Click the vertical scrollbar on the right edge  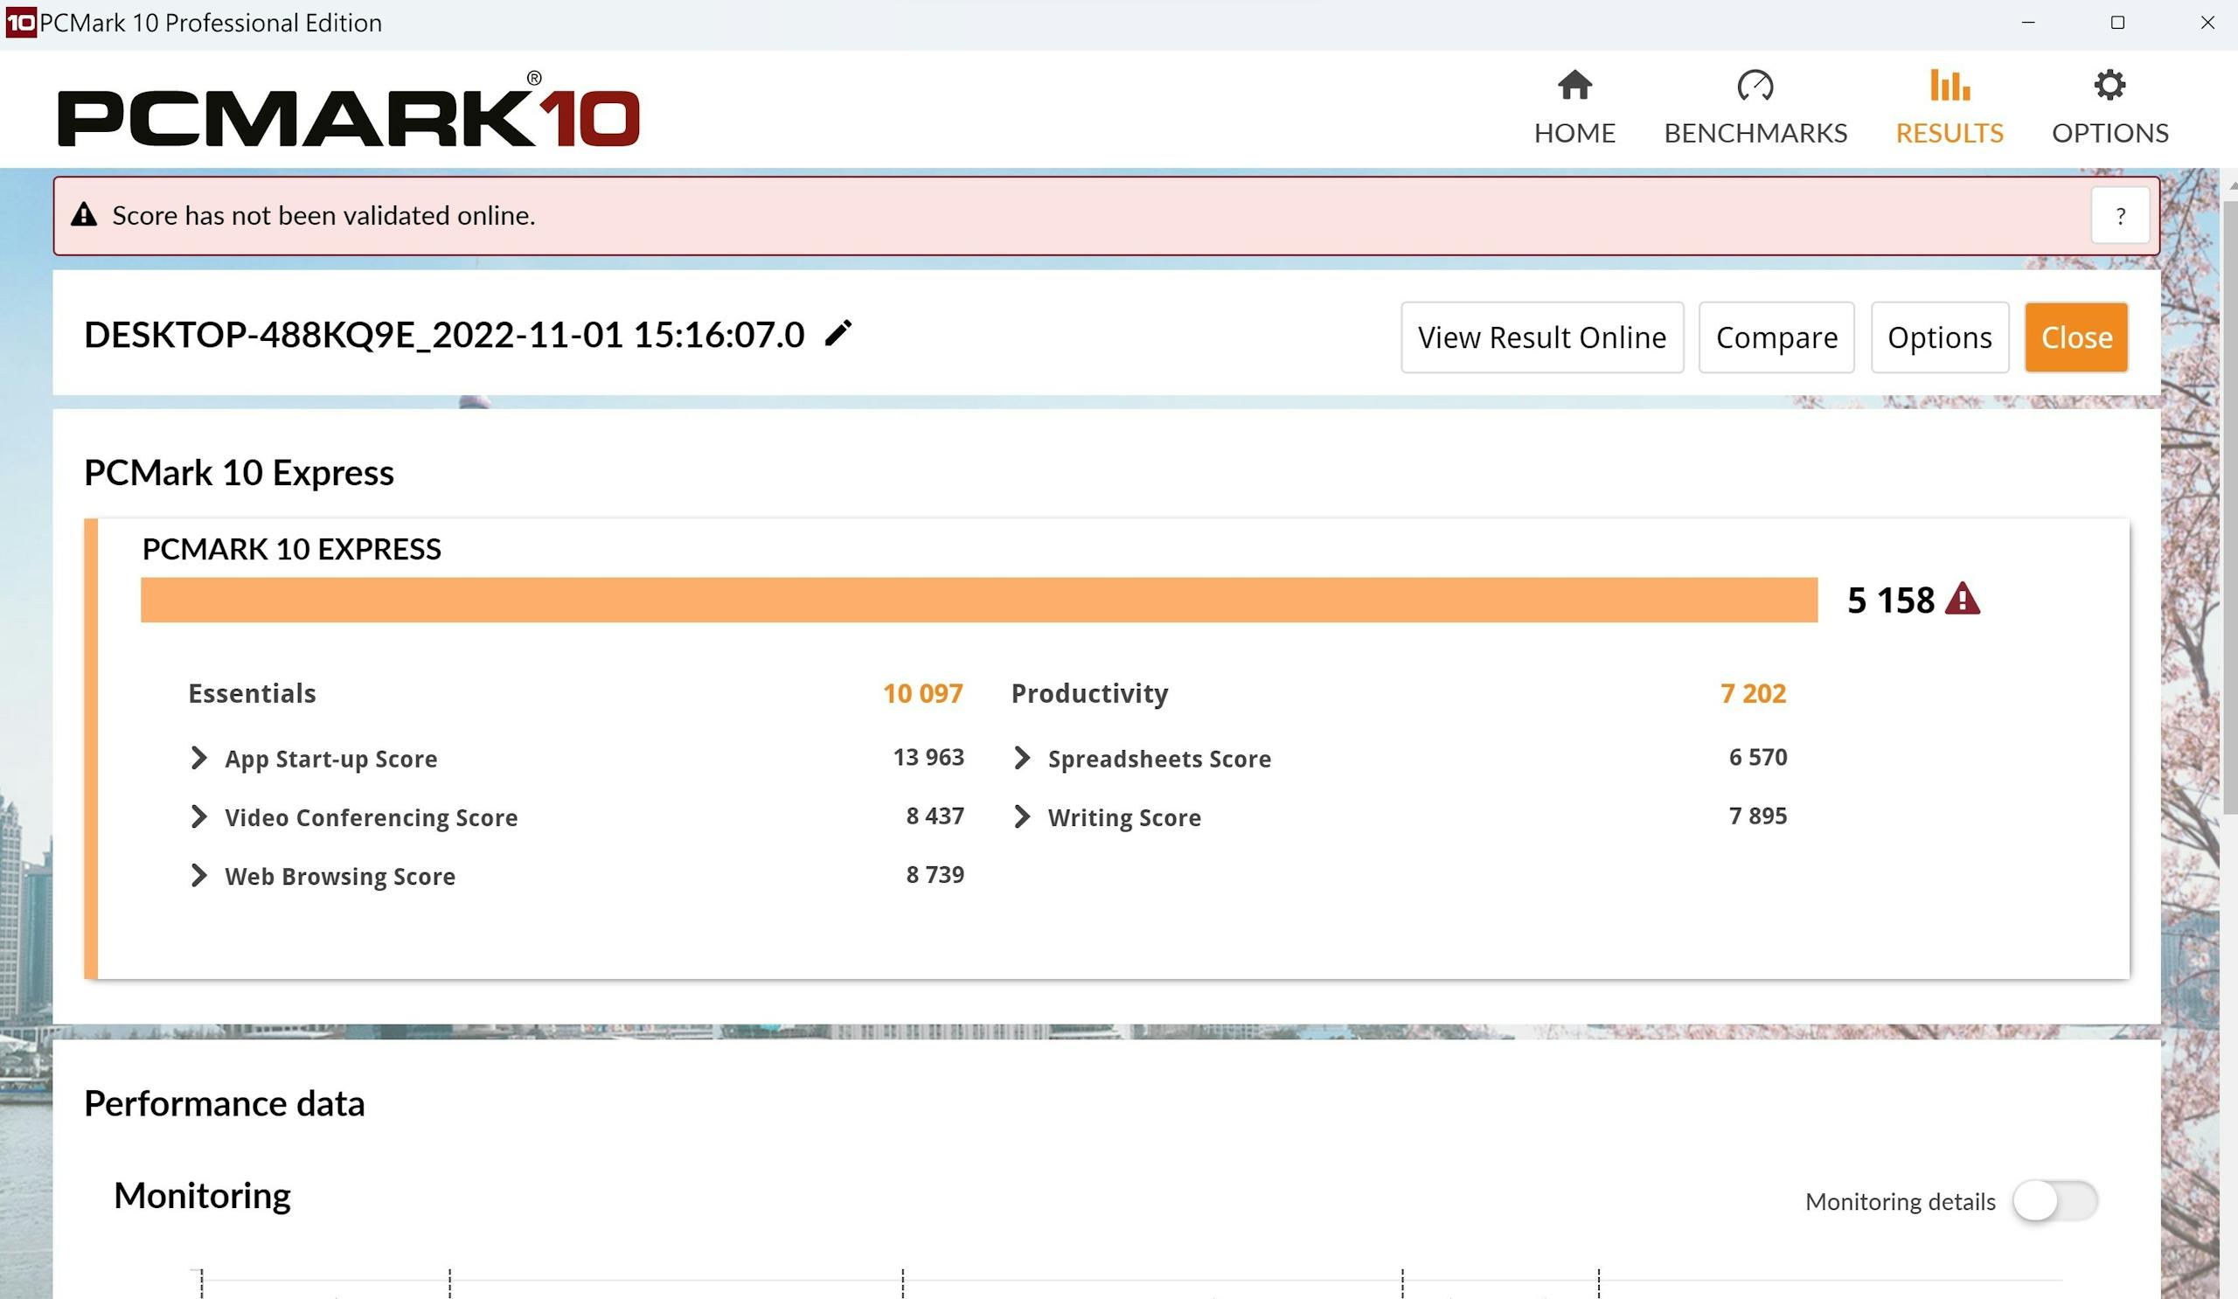[2229, 506]
